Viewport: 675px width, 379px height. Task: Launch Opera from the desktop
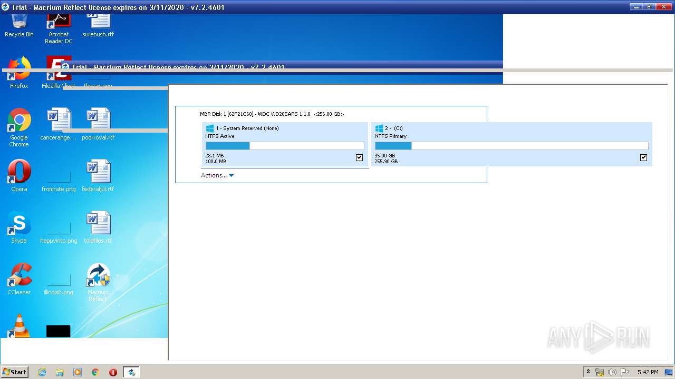pos(19,176)
